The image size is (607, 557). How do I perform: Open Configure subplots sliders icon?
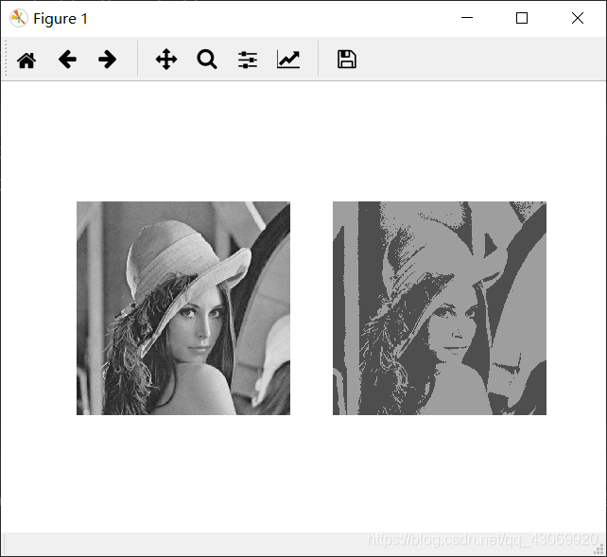248,60
